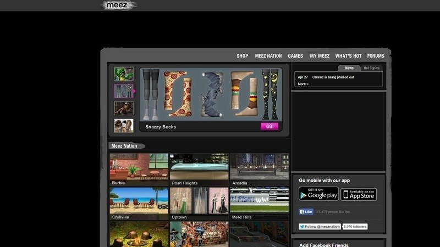Read the Classic is being phased out news
This screenshot has width=440, height=247.
coord(333,77)
